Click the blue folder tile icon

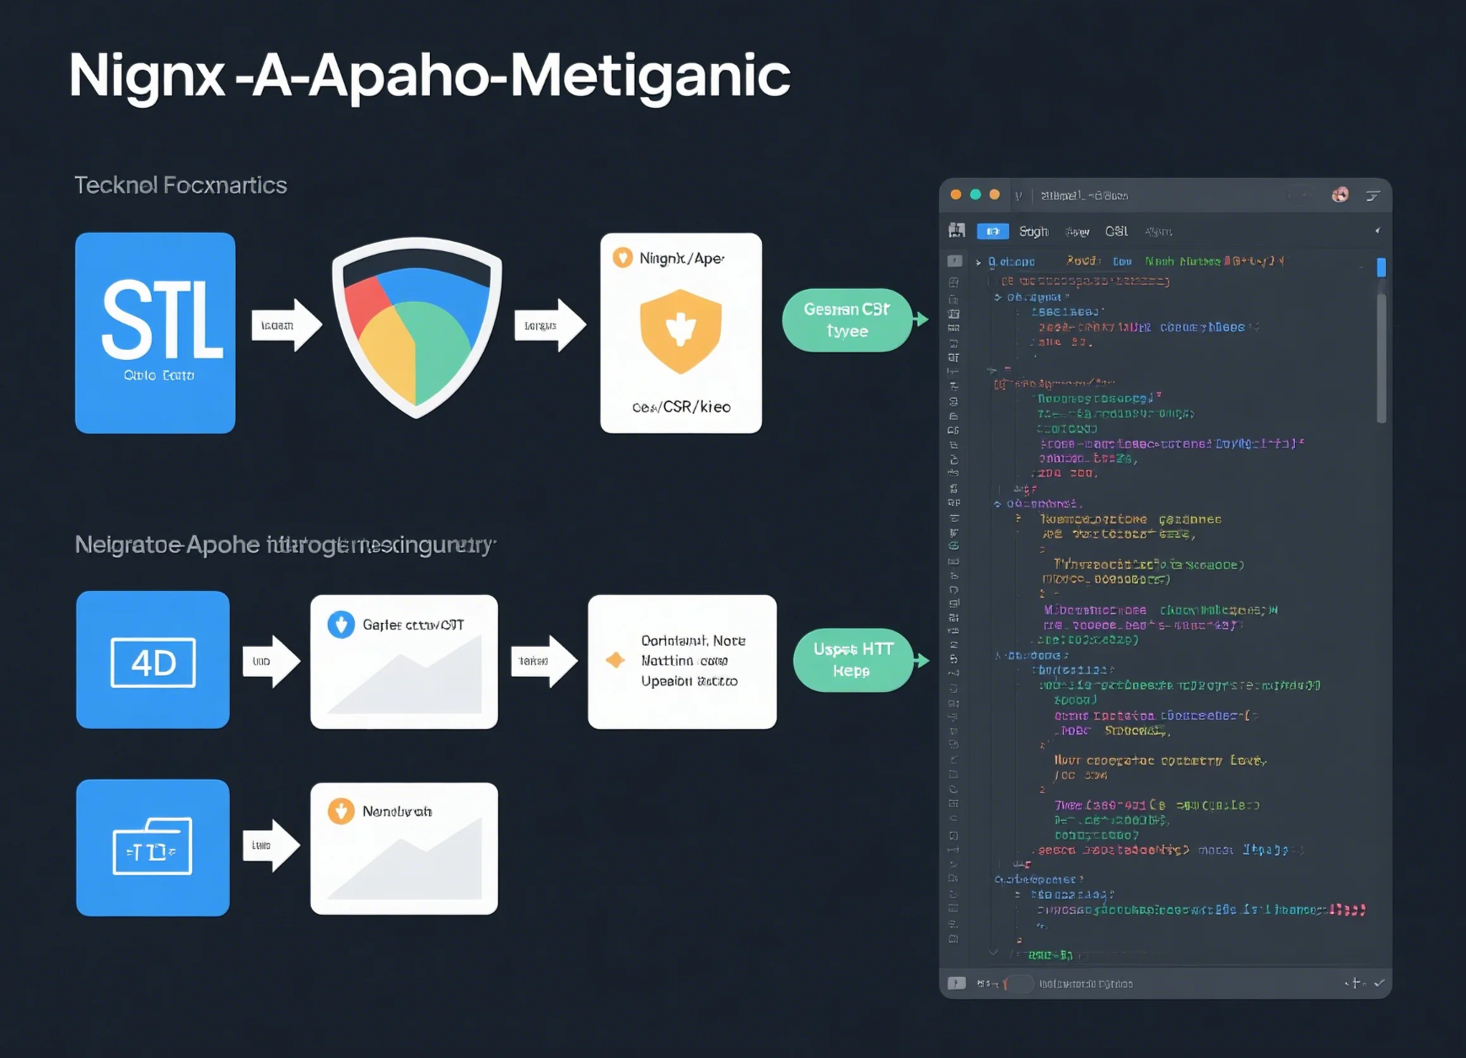pos(153,847)
